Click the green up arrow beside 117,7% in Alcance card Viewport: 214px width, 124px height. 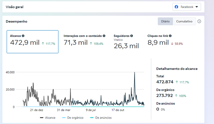pos(43,43)
